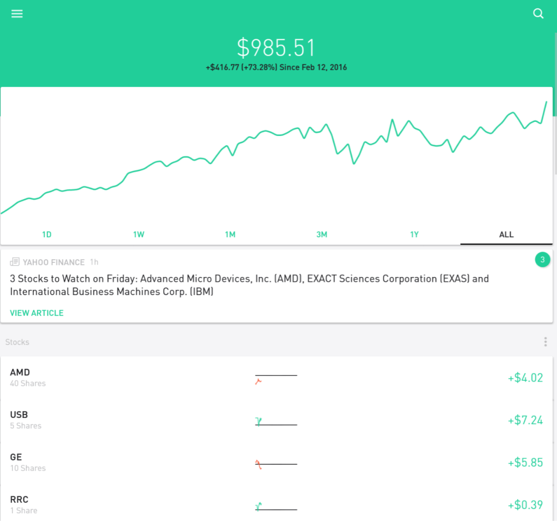Click the portfolio value $985.51
Image resolution: width=557 pixels, height=523 pixels.
click(276, 48)
